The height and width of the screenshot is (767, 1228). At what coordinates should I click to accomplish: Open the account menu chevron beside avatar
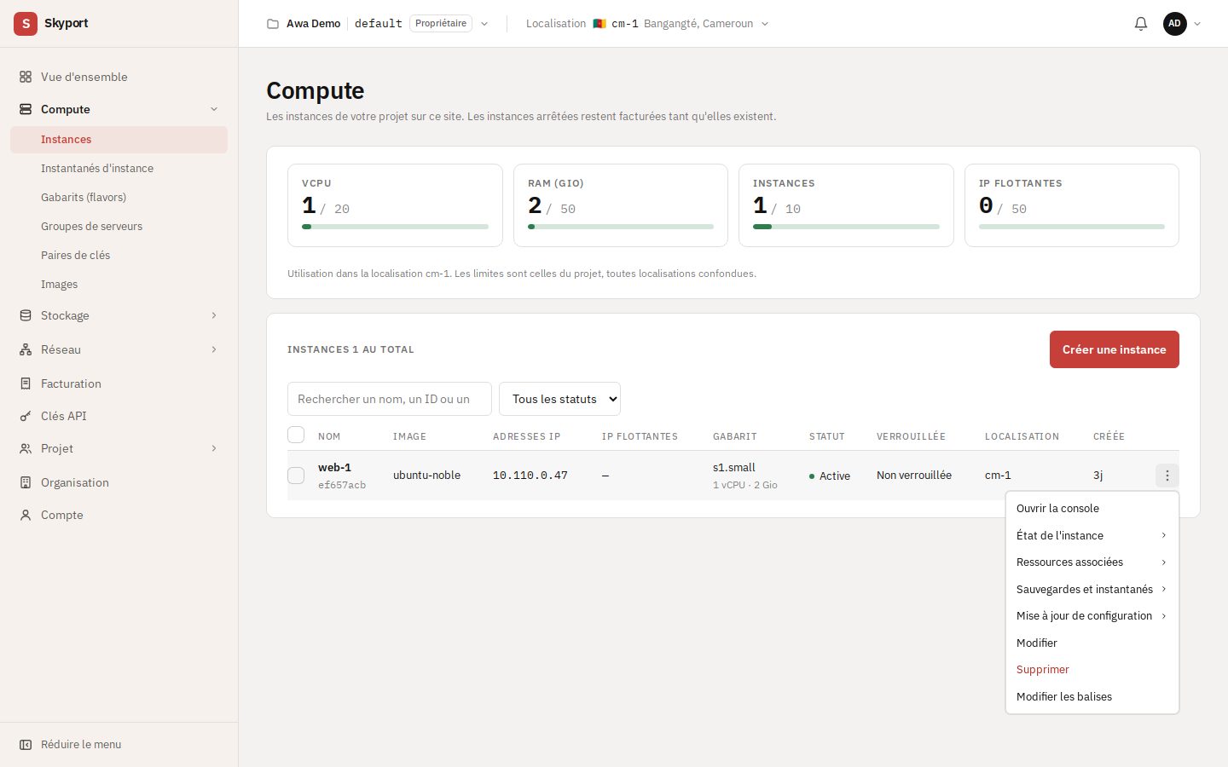pyautogui.click(x=1197, y=24)
